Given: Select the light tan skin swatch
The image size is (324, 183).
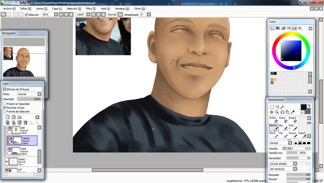Looking at the screenshot, I should (275, 80).
